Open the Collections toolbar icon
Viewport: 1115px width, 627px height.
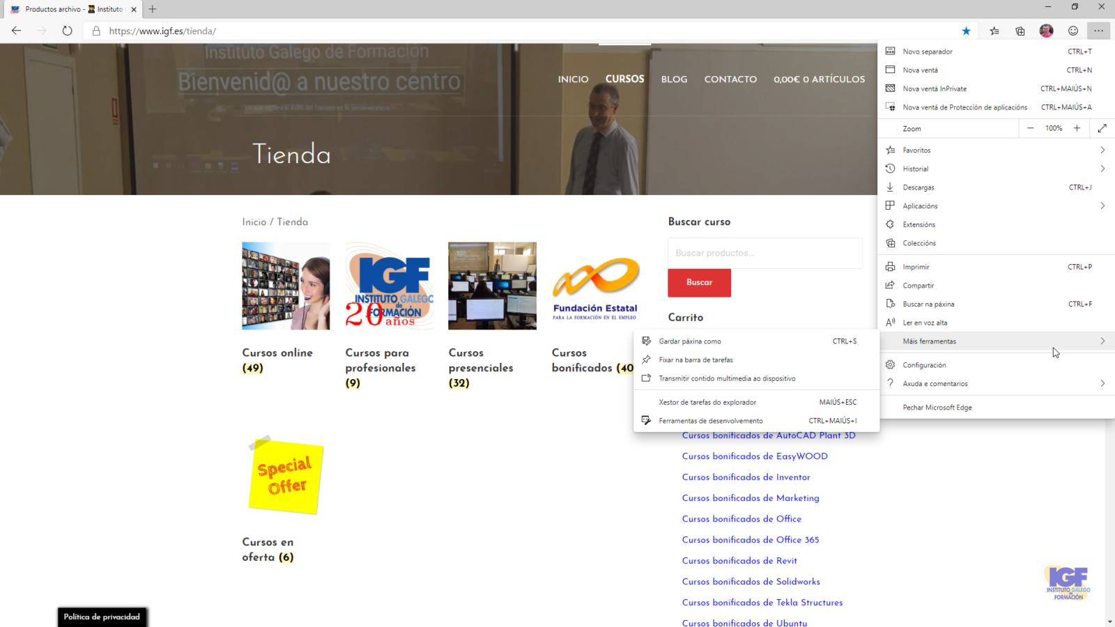click(x=1020, y=31)
